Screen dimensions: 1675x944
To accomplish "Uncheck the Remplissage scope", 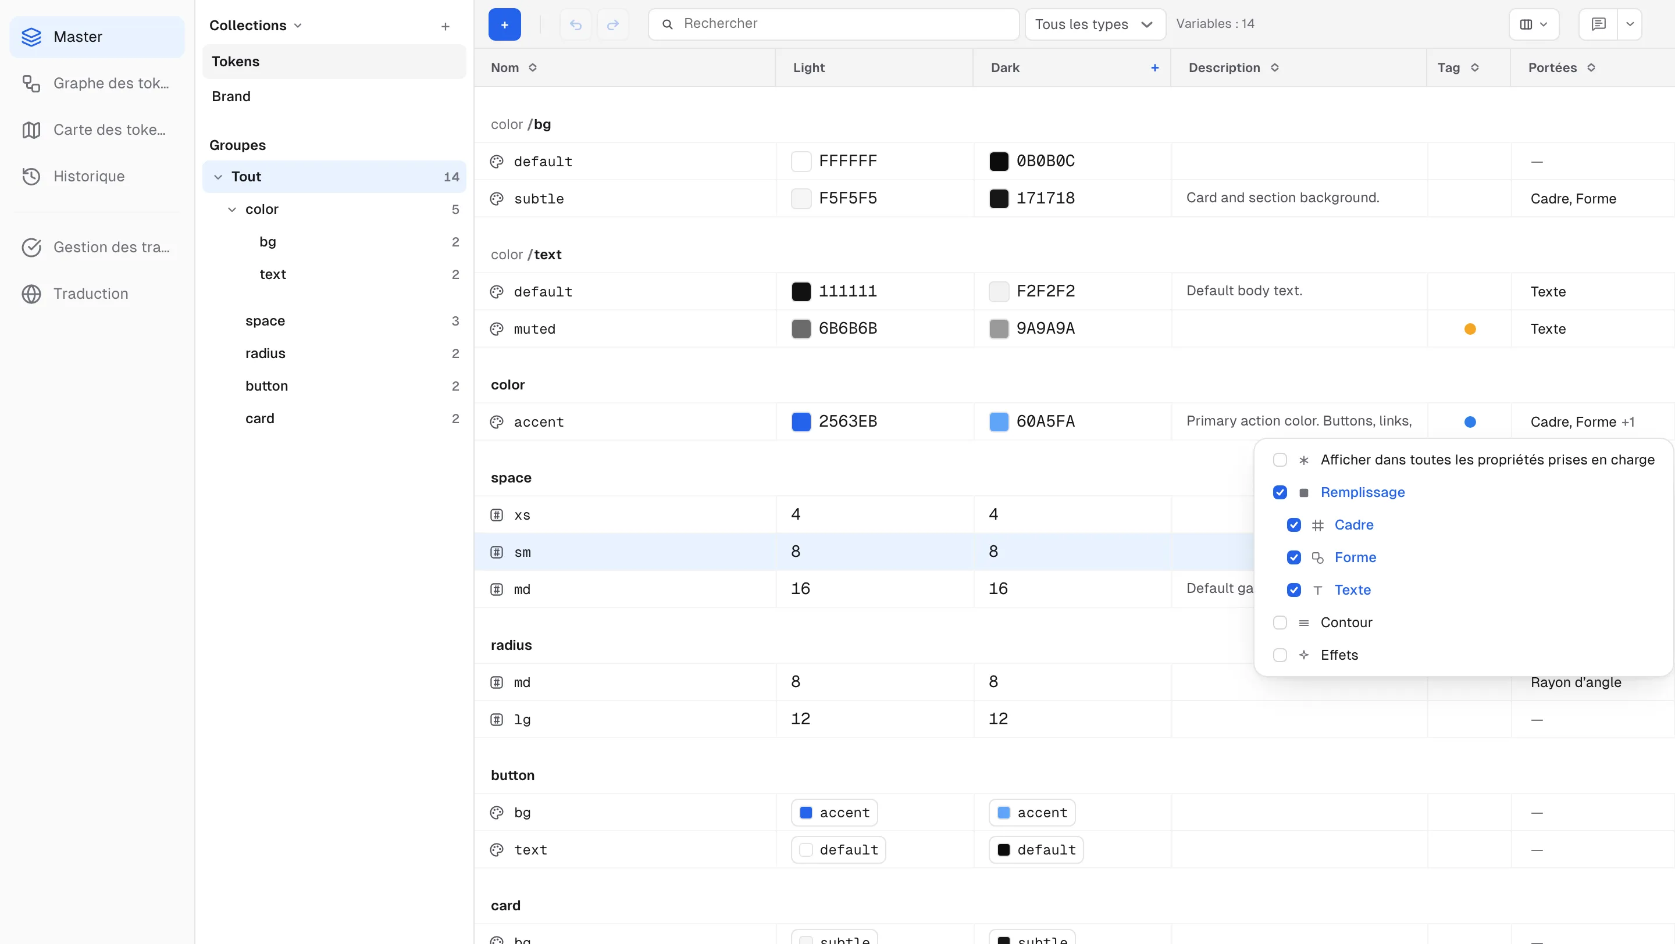I will pyautogui.click(x=1280, y=492).
